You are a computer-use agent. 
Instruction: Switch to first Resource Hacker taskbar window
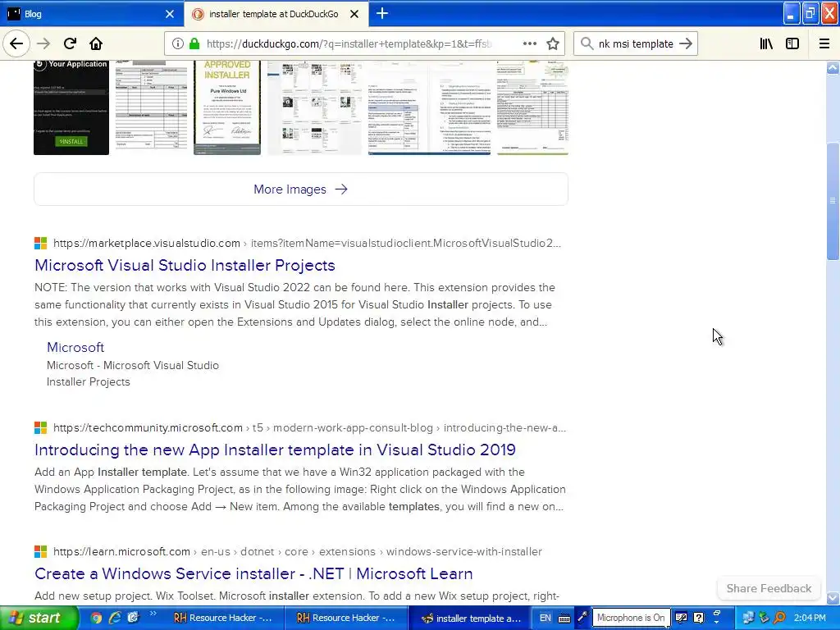click(x=223, y=618)
